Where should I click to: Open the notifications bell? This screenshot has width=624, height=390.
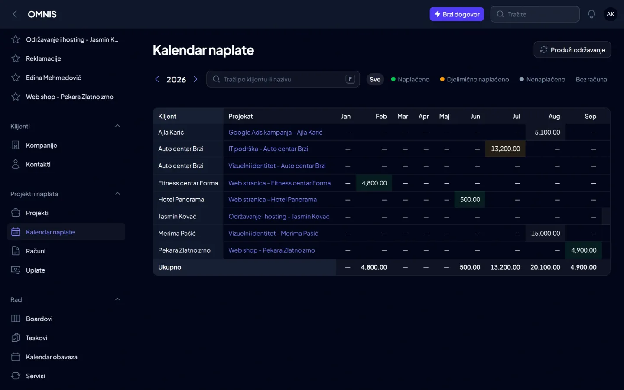click(591, 14)
